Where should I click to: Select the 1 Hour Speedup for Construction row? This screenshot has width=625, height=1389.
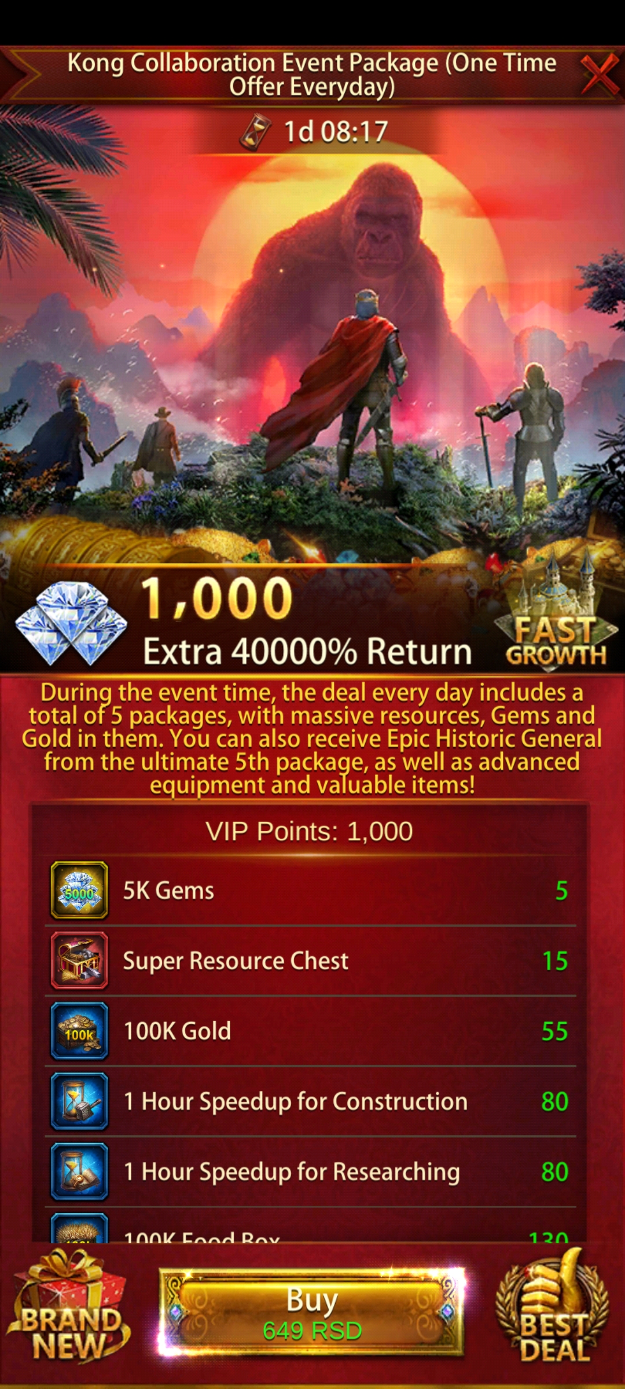click(x=311, y=1101)
